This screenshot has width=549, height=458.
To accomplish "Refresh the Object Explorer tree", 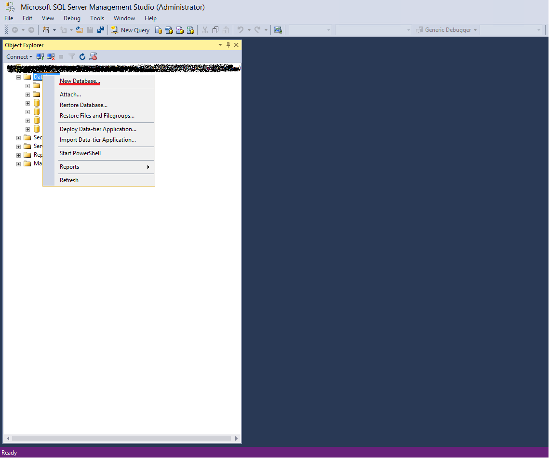I will tap(82, 56).
